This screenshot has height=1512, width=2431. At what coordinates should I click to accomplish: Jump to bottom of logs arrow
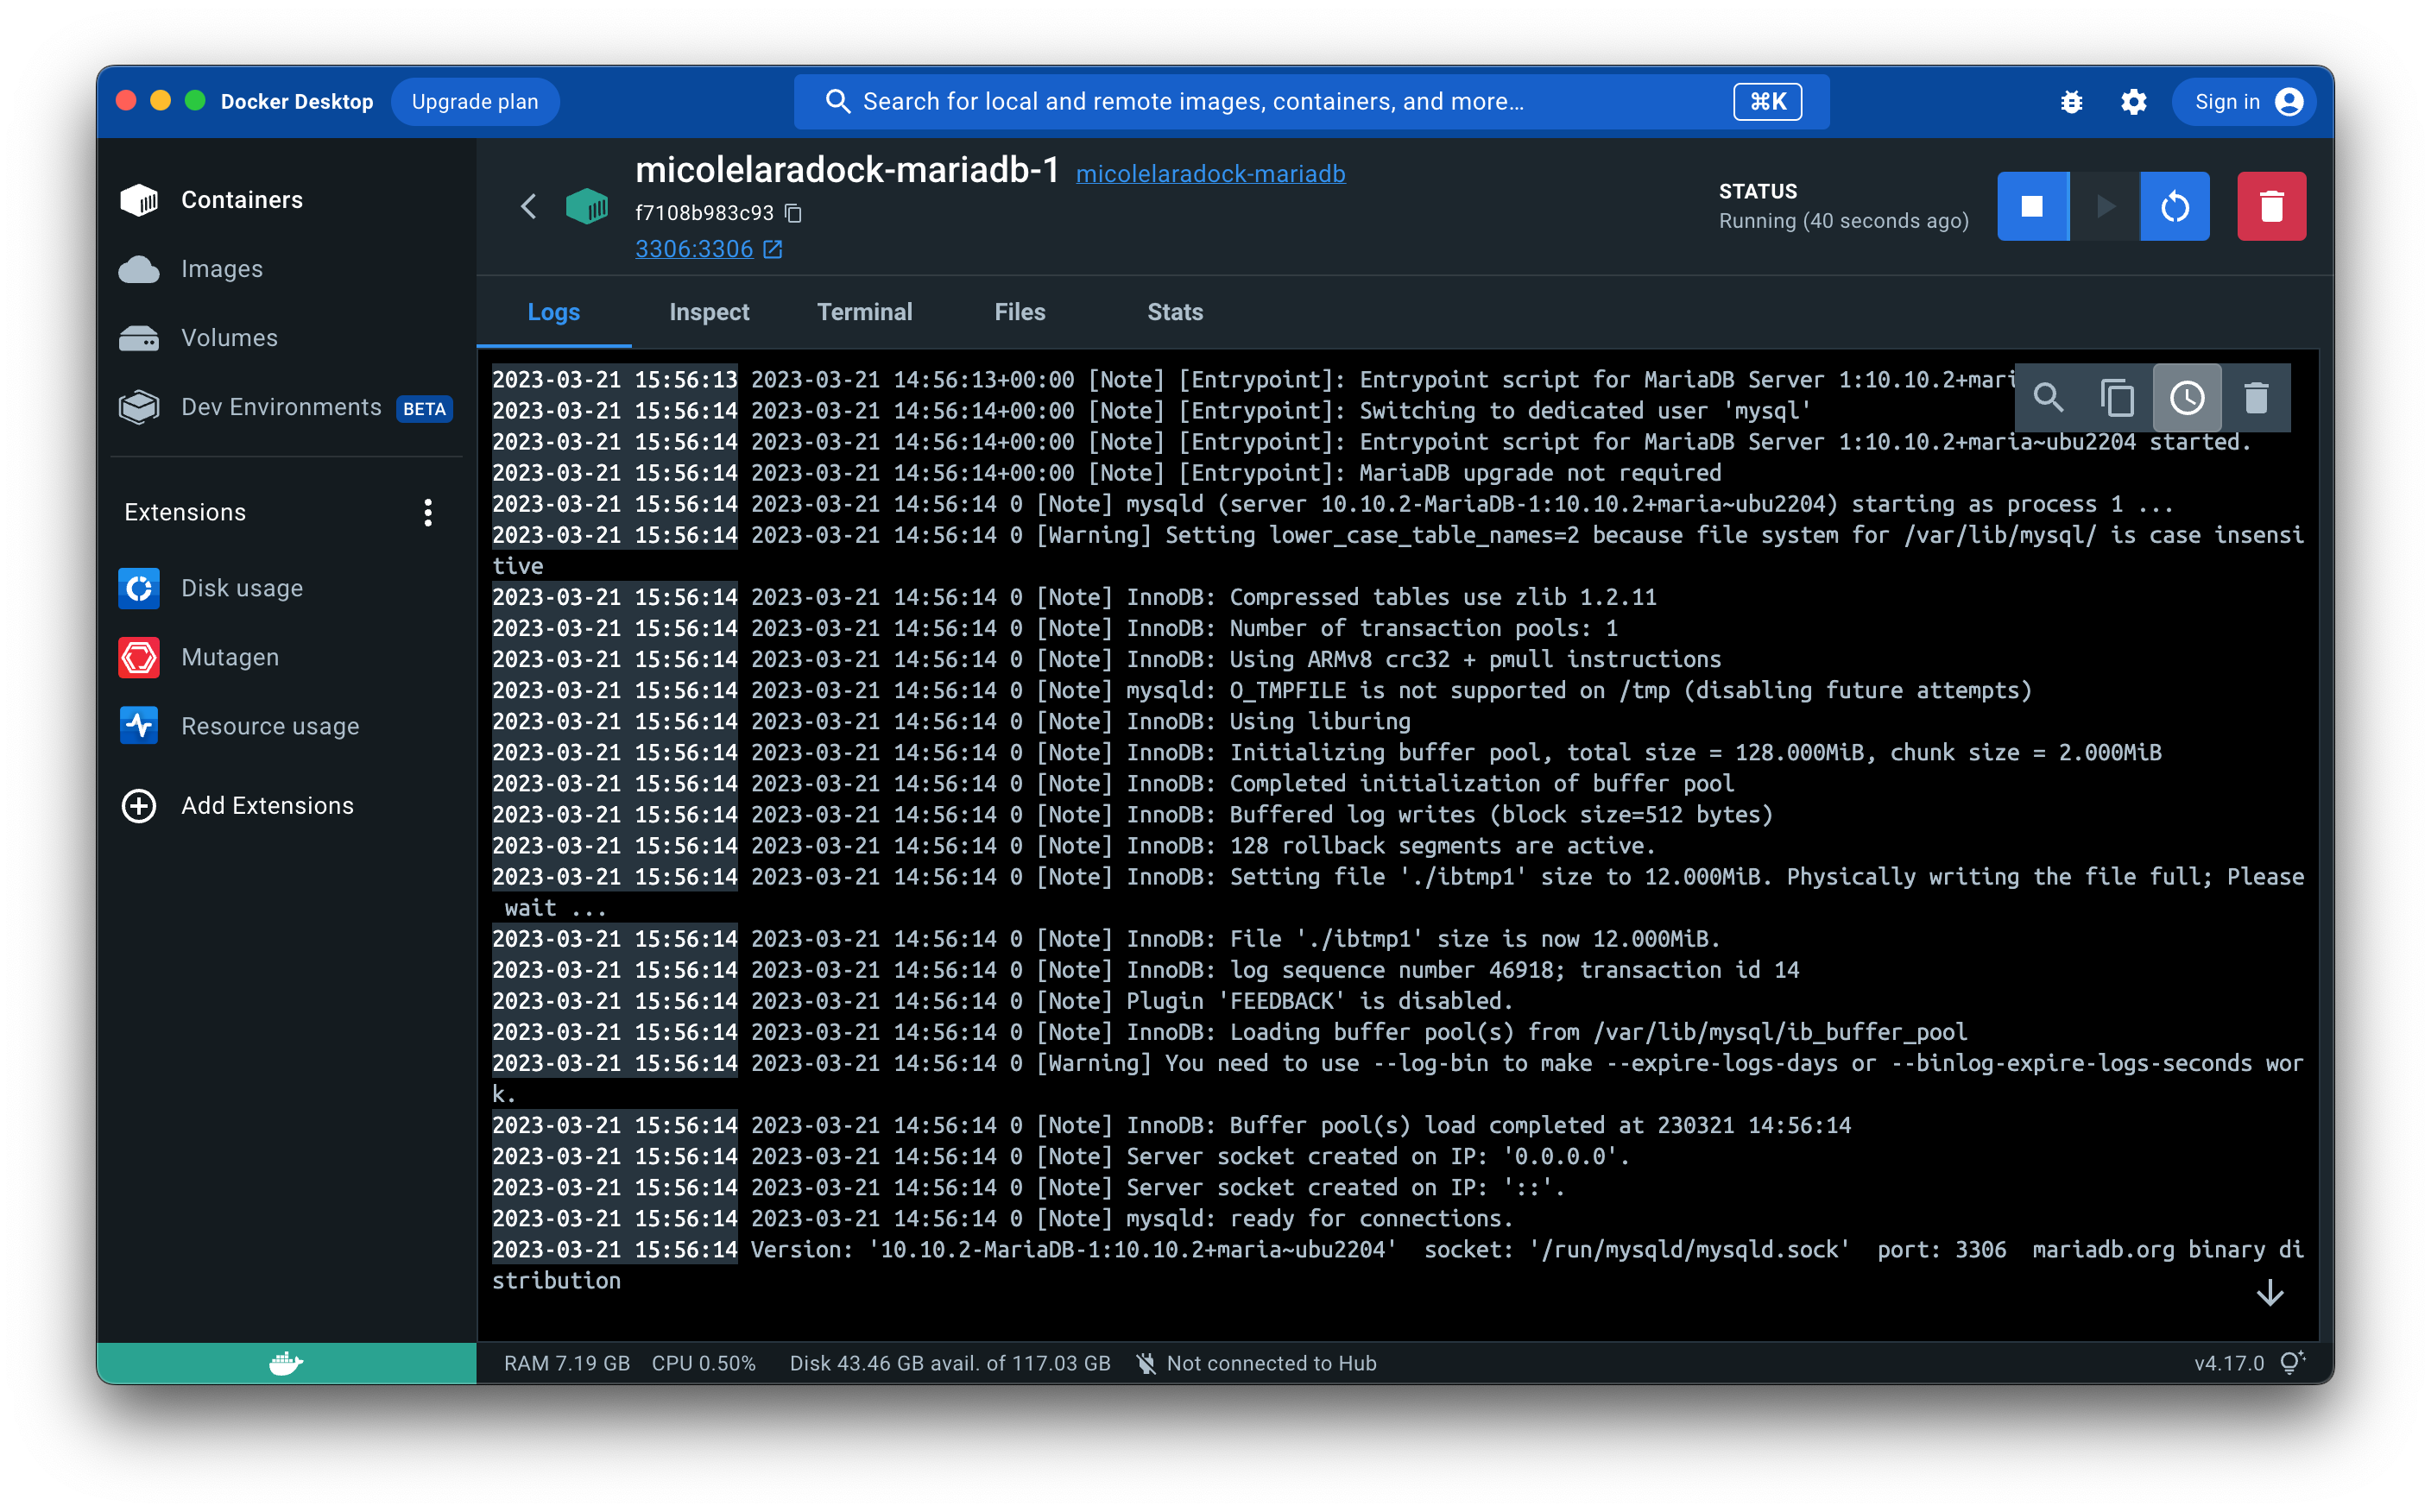pyautogui.click(x=2270, y=1293)
